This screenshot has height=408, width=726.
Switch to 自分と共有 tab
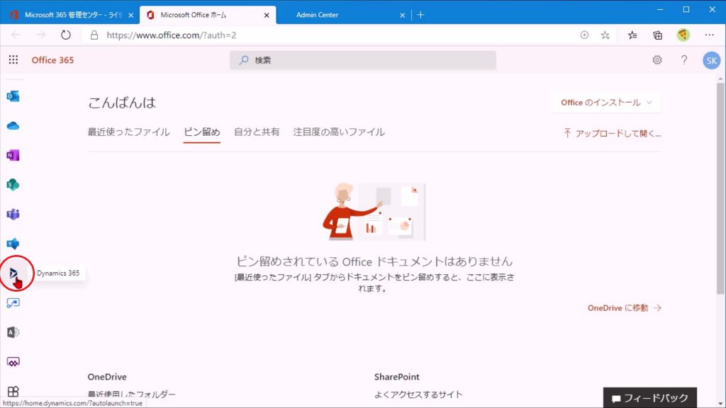[257, 132]
